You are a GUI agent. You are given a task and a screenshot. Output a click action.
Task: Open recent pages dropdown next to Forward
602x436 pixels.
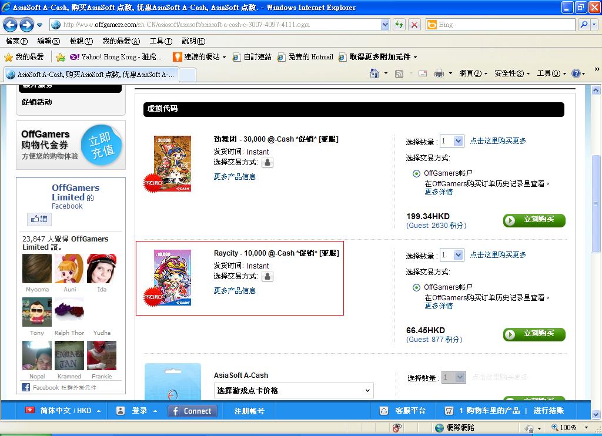[39, 25]
